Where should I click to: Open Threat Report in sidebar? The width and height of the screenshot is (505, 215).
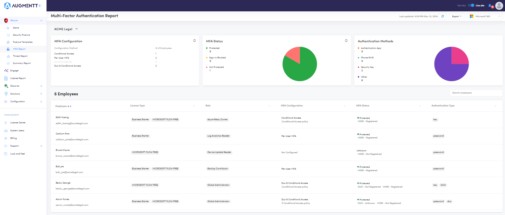(20, 56)
